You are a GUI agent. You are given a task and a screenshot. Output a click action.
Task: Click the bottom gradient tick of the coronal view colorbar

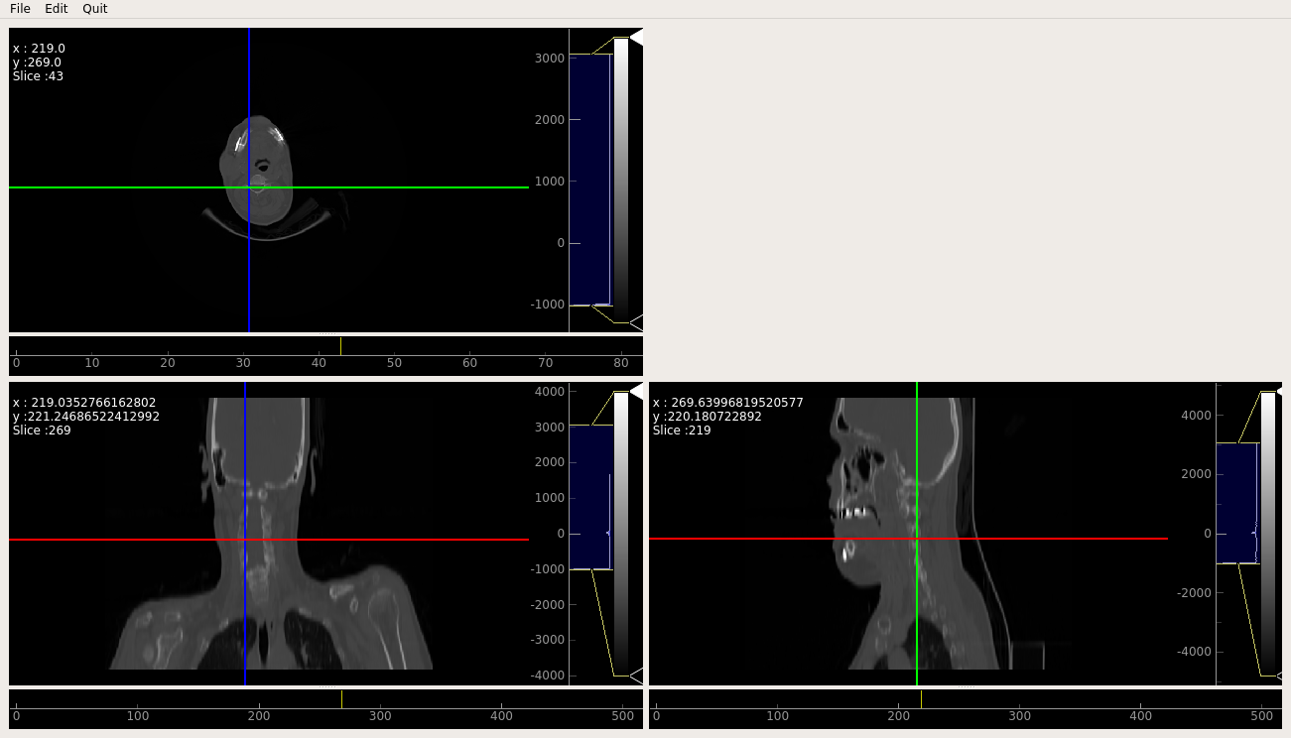click(636, 676)
